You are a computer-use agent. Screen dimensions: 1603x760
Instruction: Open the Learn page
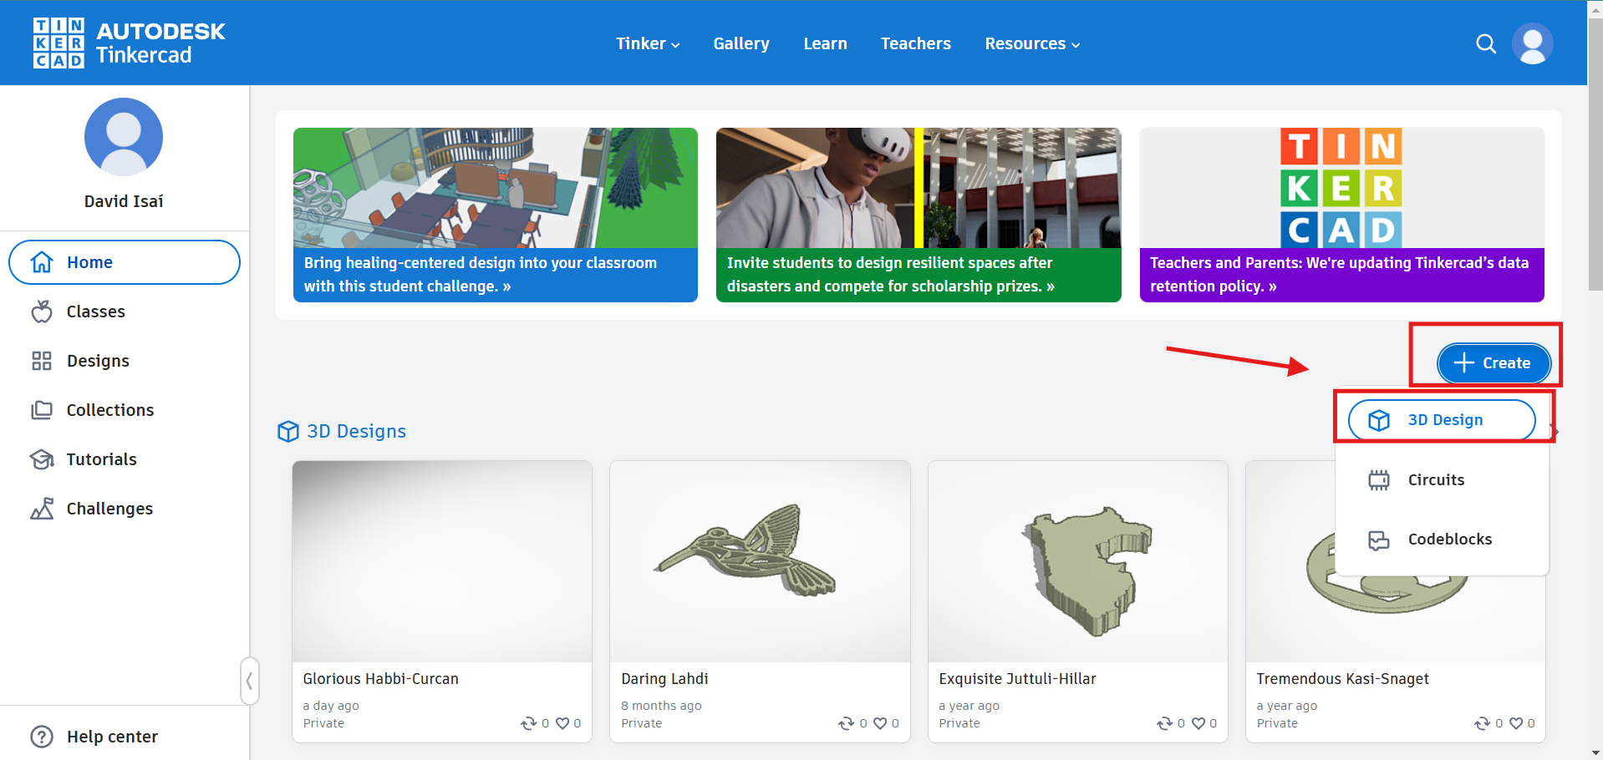tap(825, 43)
